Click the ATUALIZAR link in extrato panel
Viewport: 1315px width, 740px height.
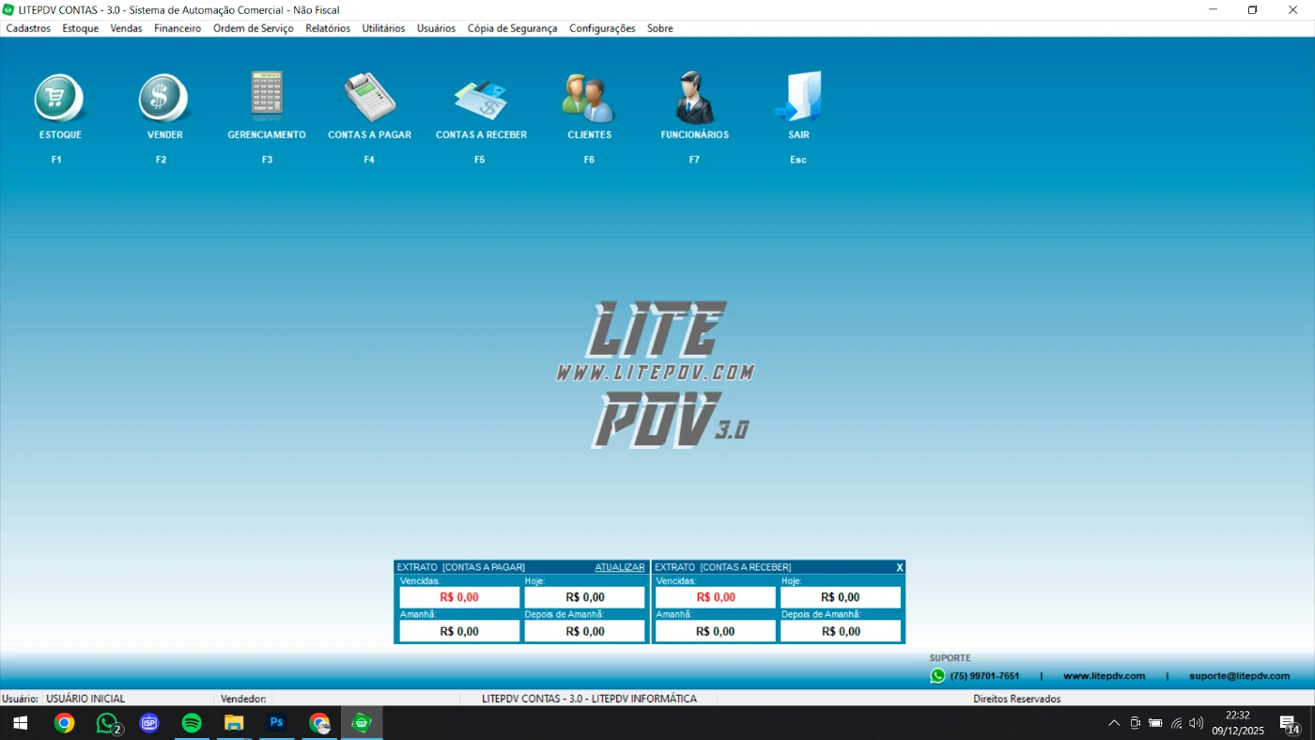coord(619,567)
